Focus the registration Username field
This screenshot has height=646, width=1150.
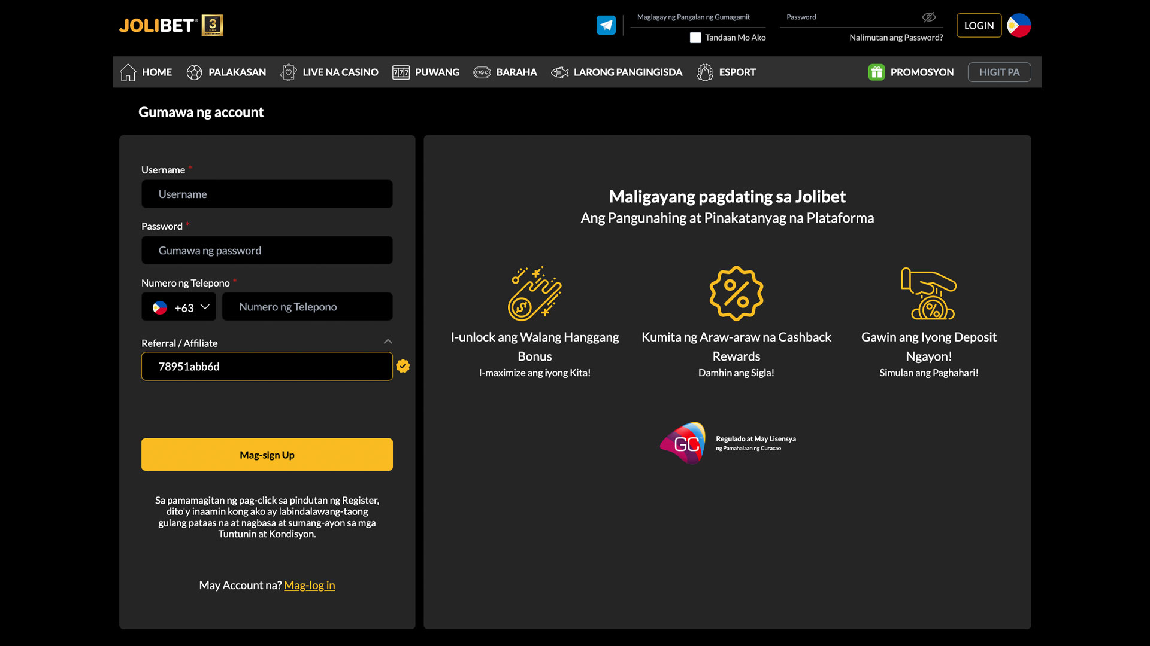pyautogui.click(x=267, y=194)
